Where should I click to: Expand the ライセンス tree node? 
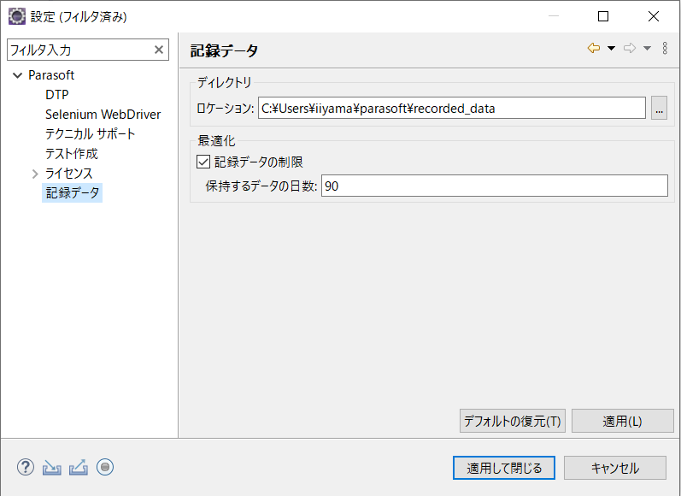point(35,174)
